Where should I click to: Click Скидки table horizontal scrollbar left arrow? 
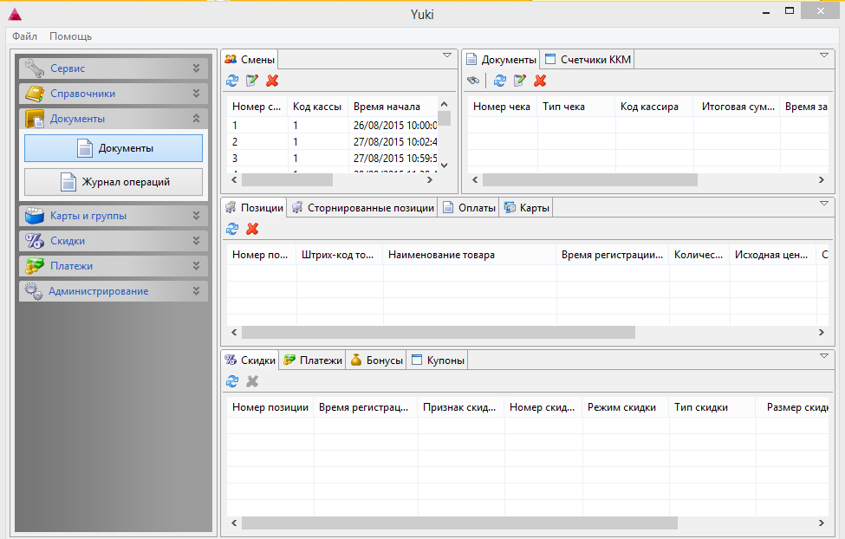tap(234, 523)
